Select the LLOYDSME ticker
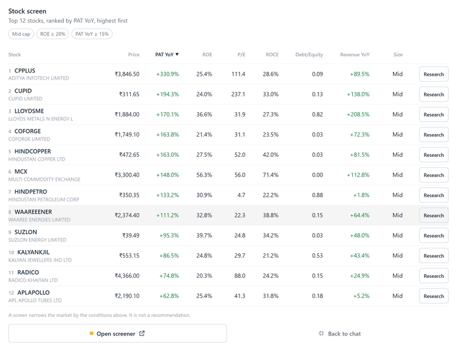This screenshot has height=353, width=457. coord(29,111)
